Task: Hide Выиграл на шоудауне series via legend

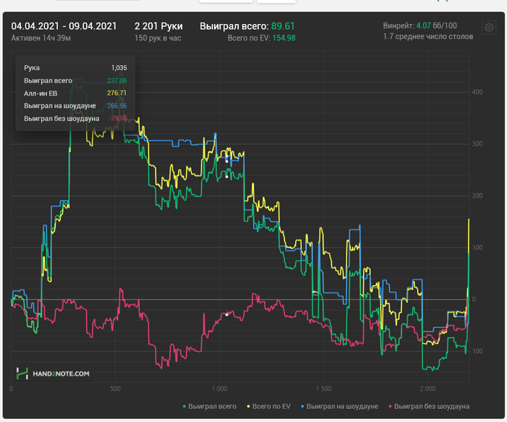Action: 342,407
